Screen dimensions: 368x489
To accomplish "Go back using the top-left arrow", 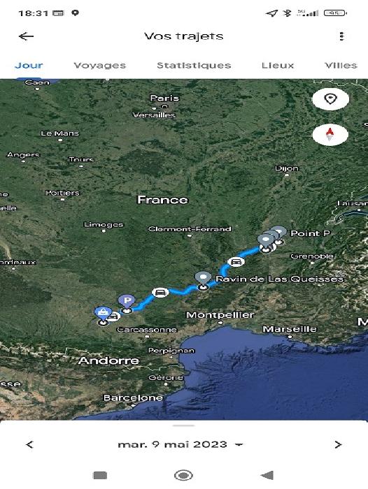I will (26, 36).
